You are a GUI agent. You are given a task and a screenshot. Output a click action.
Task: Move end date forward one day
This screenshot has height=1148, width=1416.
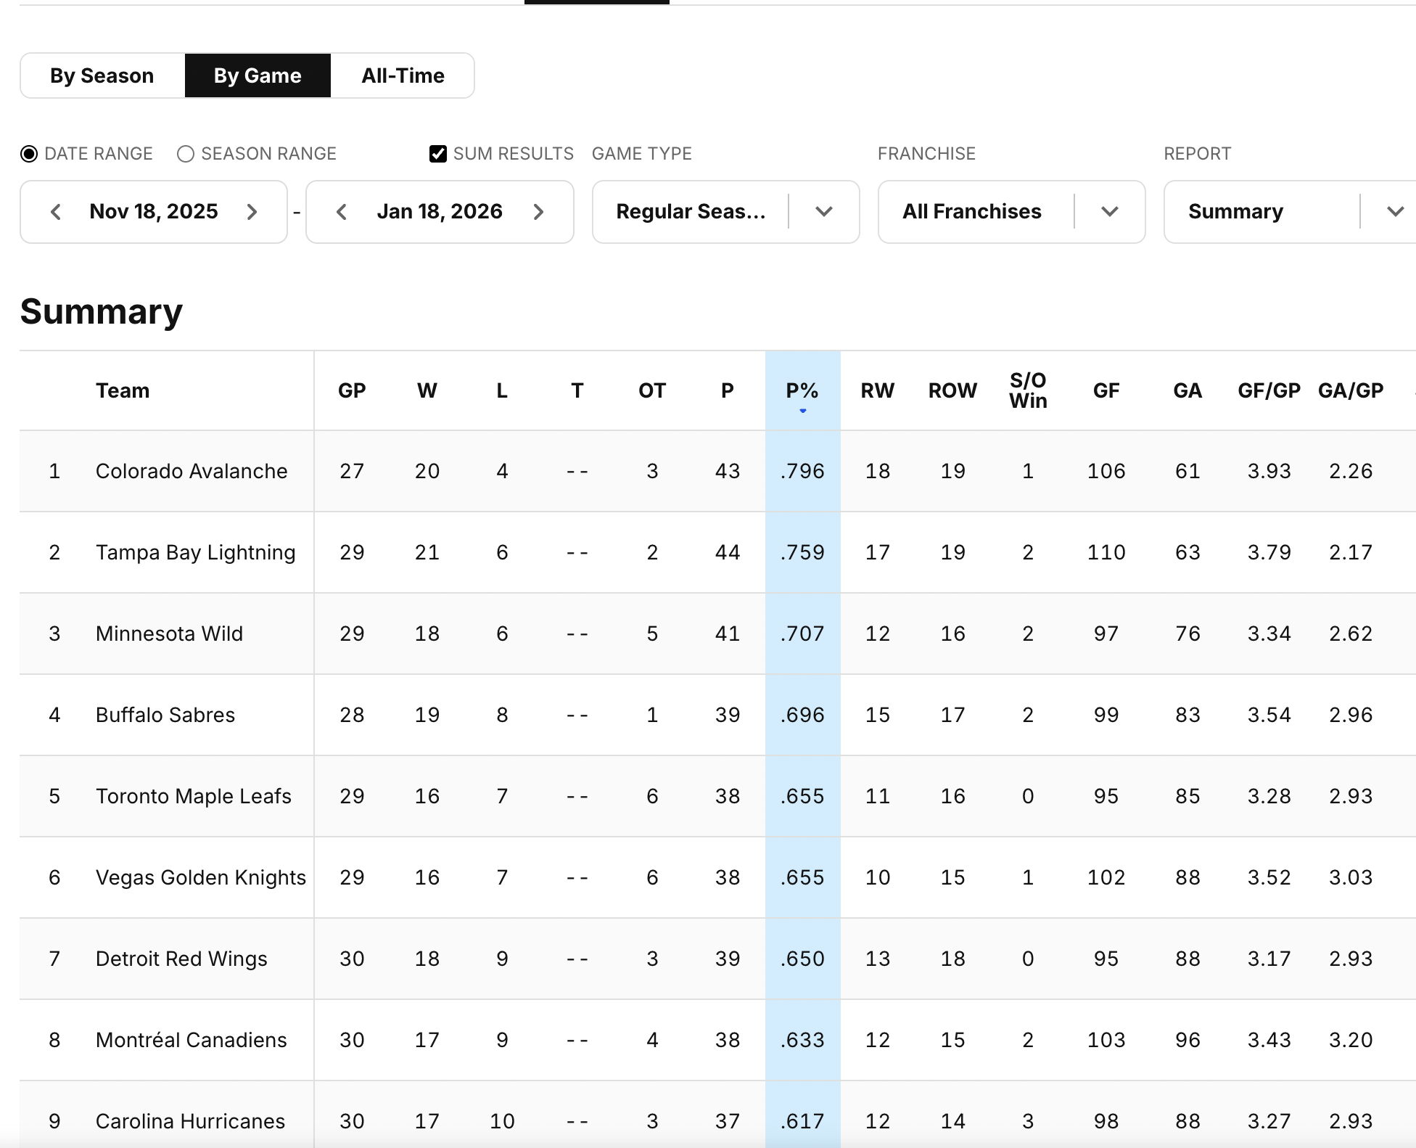[538, 212]
